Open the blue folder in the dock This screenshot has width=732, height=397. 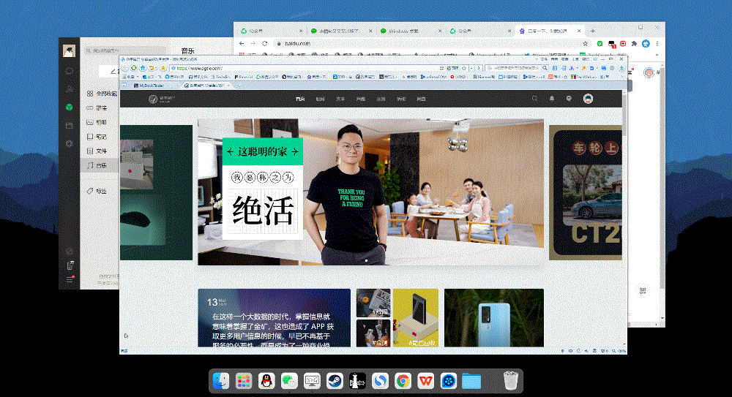pyautogui.click(x=471, y=381)
